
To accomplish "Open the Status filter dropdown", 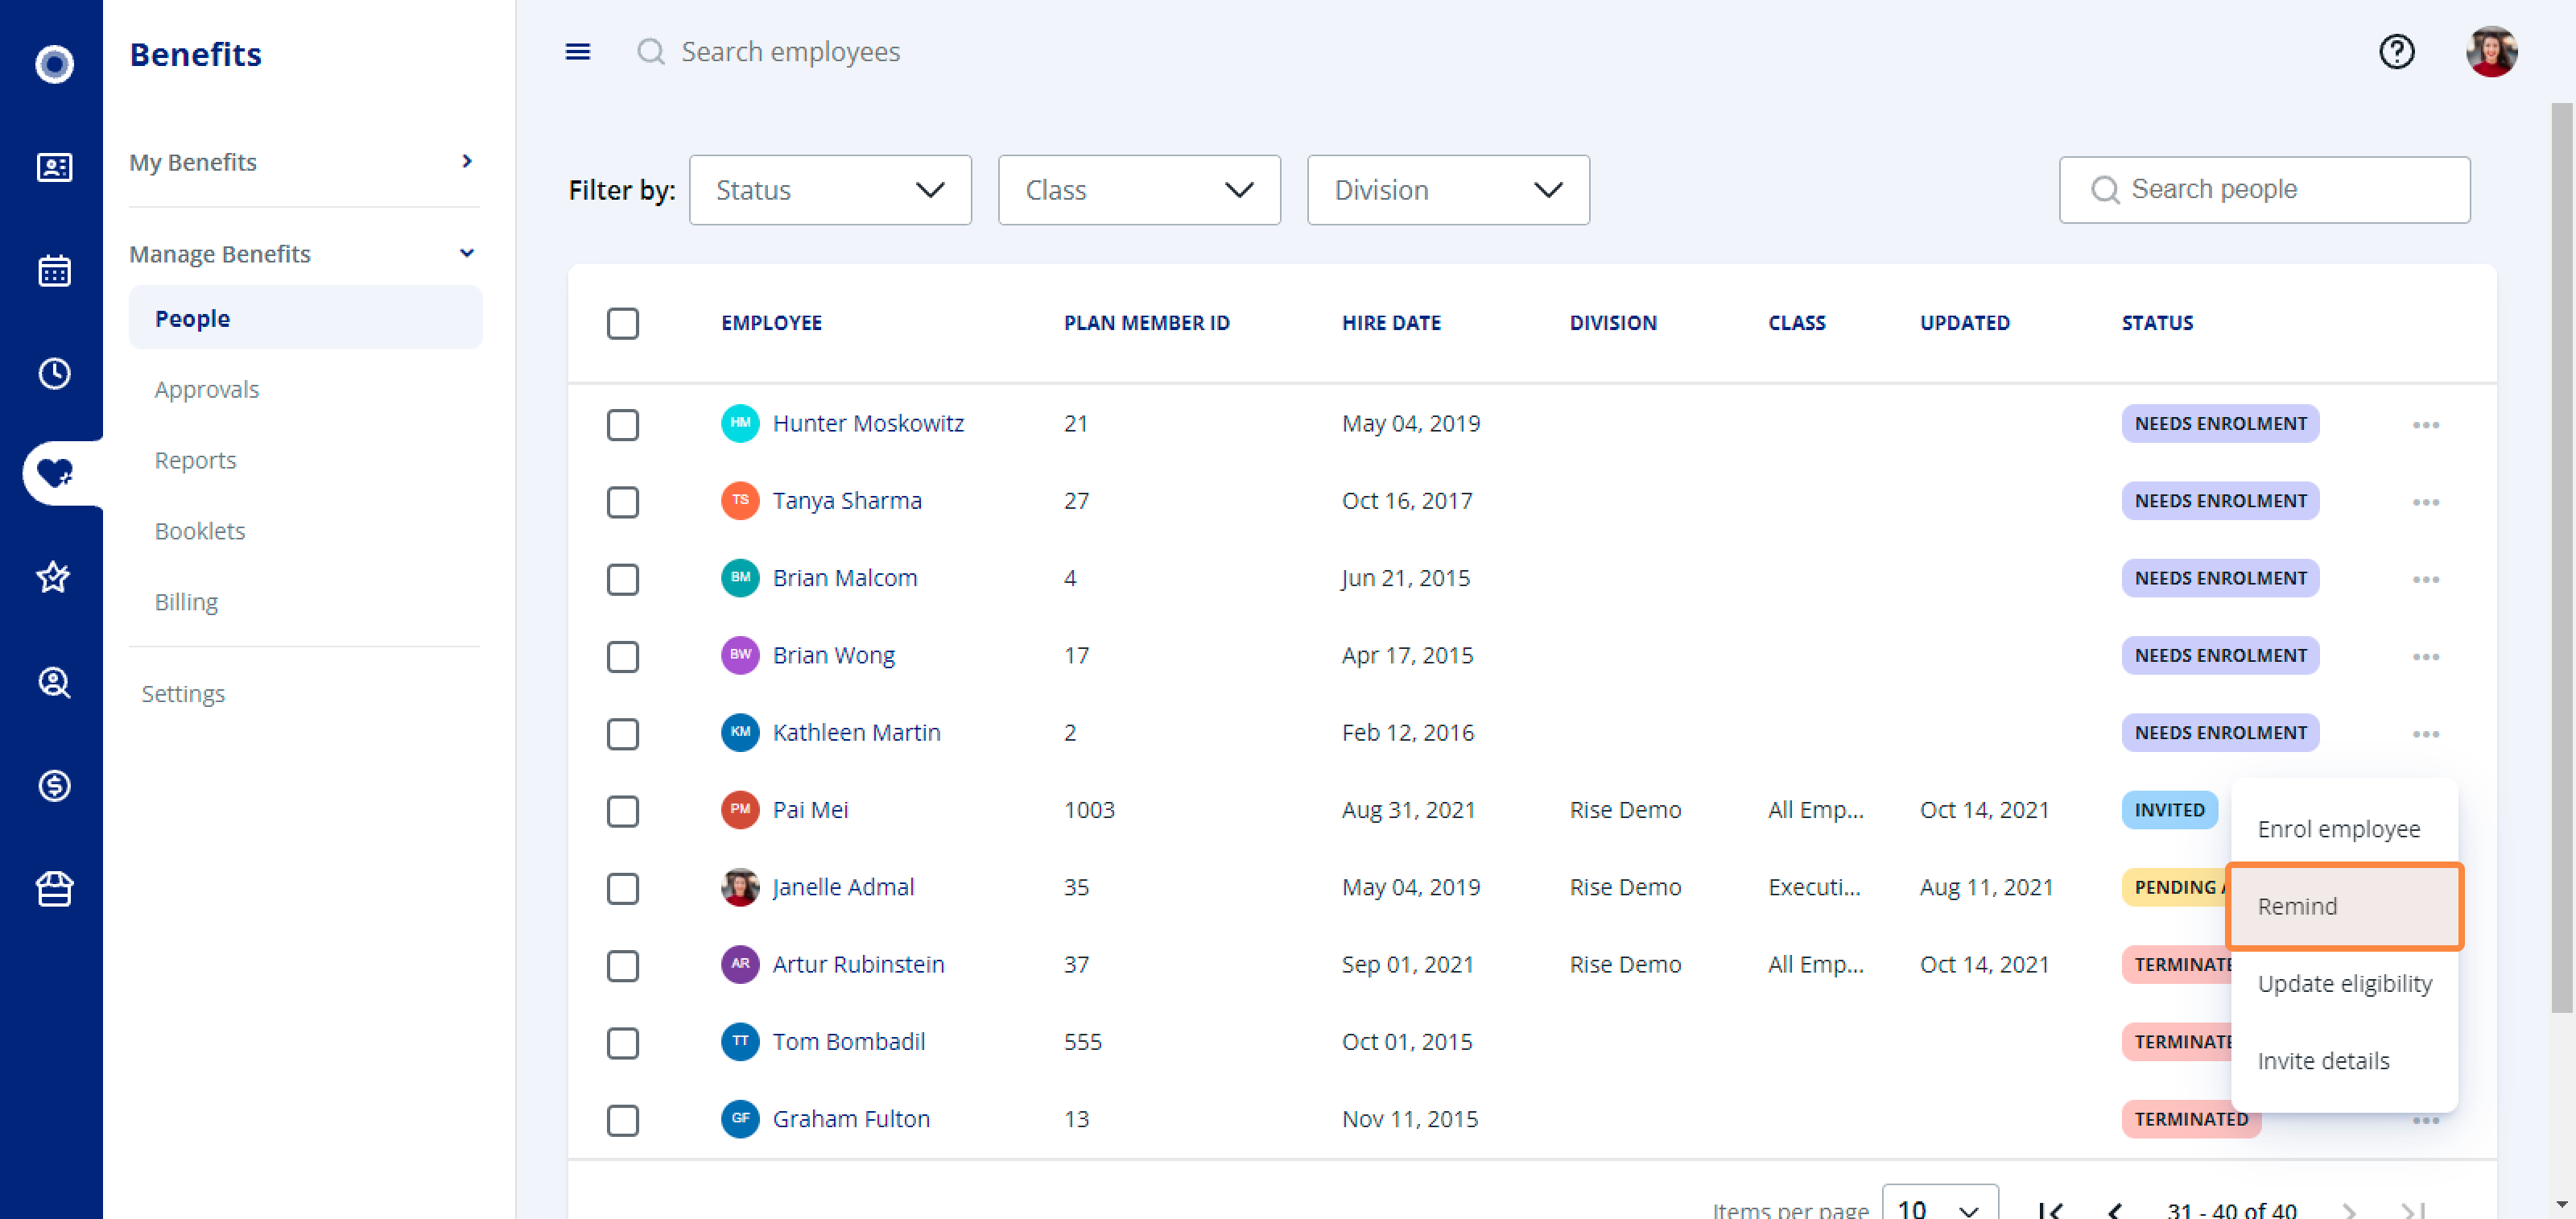I will pyautogui.click(x=830, y=190).
